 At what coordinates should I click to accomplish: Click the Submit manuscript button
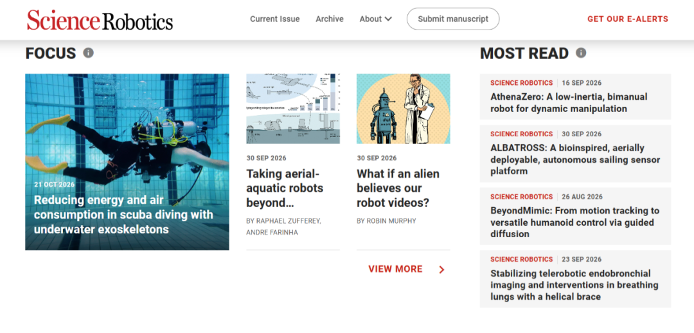point(453,19)
